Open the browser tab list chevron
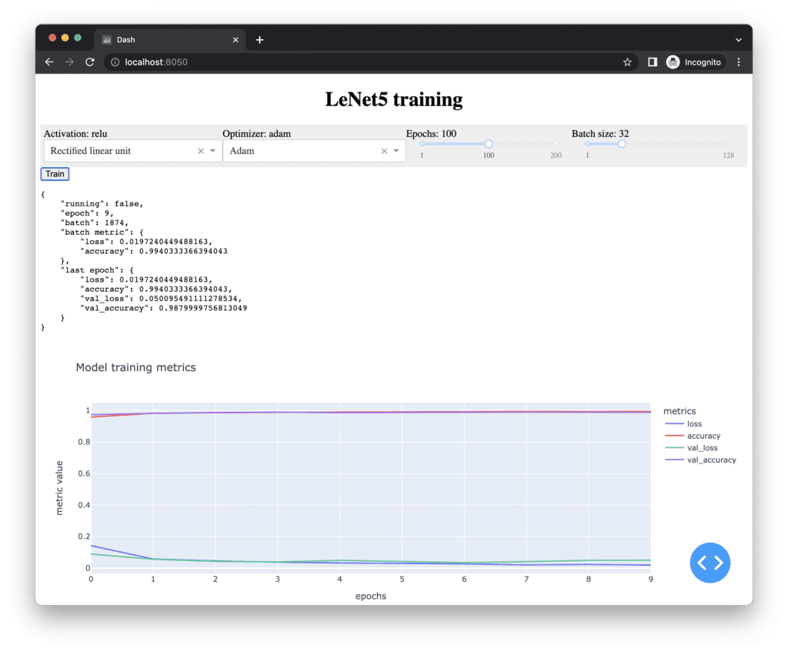The width and height of the screenshot is (788, 652). coord(737,39)
